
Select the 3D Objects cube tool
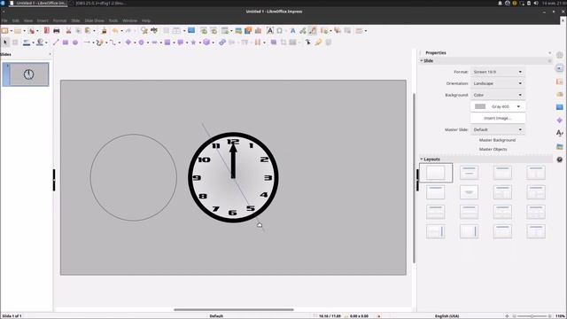click(x=206, y=43)
